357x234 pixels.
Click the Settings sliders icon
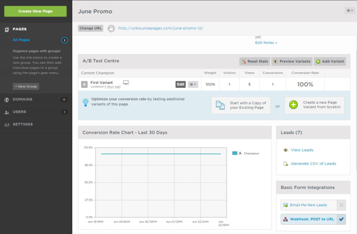(x=7, y=125)
